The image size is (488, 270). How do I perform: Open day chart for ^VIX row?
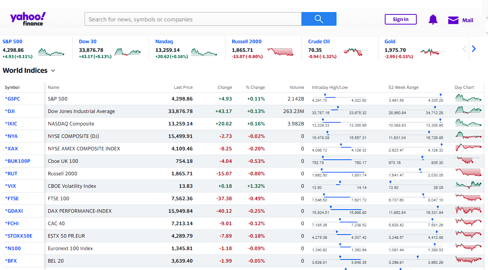point(468,184)
